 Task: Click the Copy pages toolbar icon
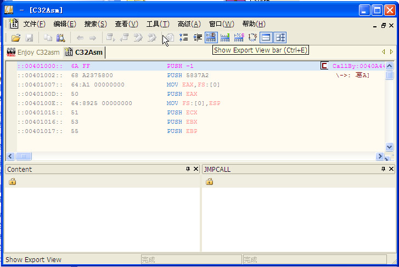[x=48, y=38]
